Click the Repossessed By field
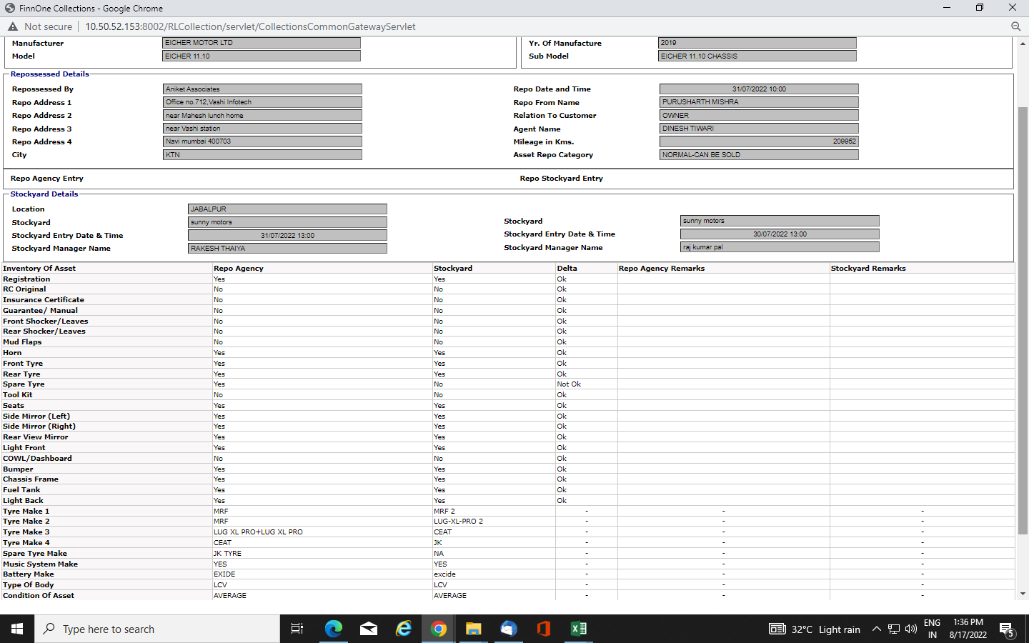Image resolution: width=1029 pixels, height=643 pixels. click(262, 89)
